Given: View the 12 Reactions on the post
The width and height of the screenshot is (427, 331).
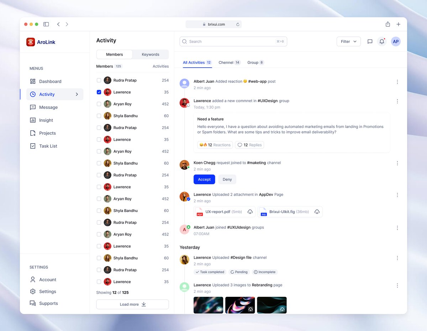Looking at the screenshot, I should pyautogui.click(x=215, y=145).
